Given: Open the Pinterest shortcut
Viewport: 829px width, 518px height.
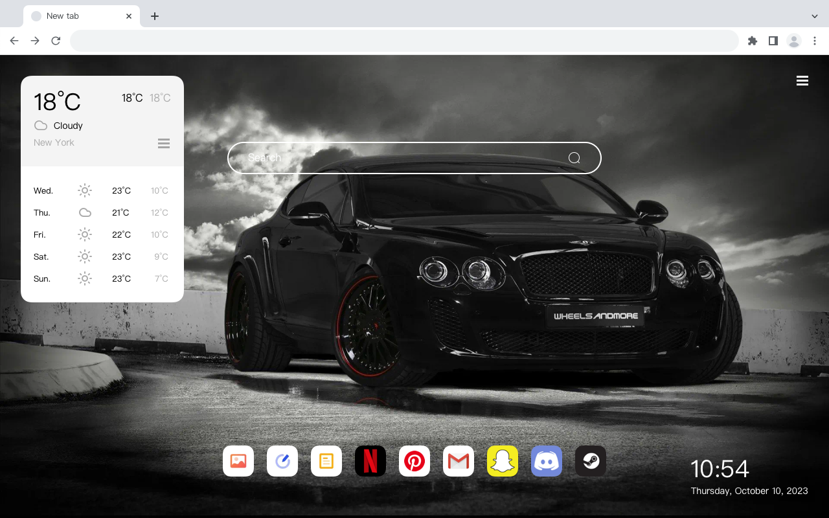Looking at the screenshot, I should (x=414, y=461).
